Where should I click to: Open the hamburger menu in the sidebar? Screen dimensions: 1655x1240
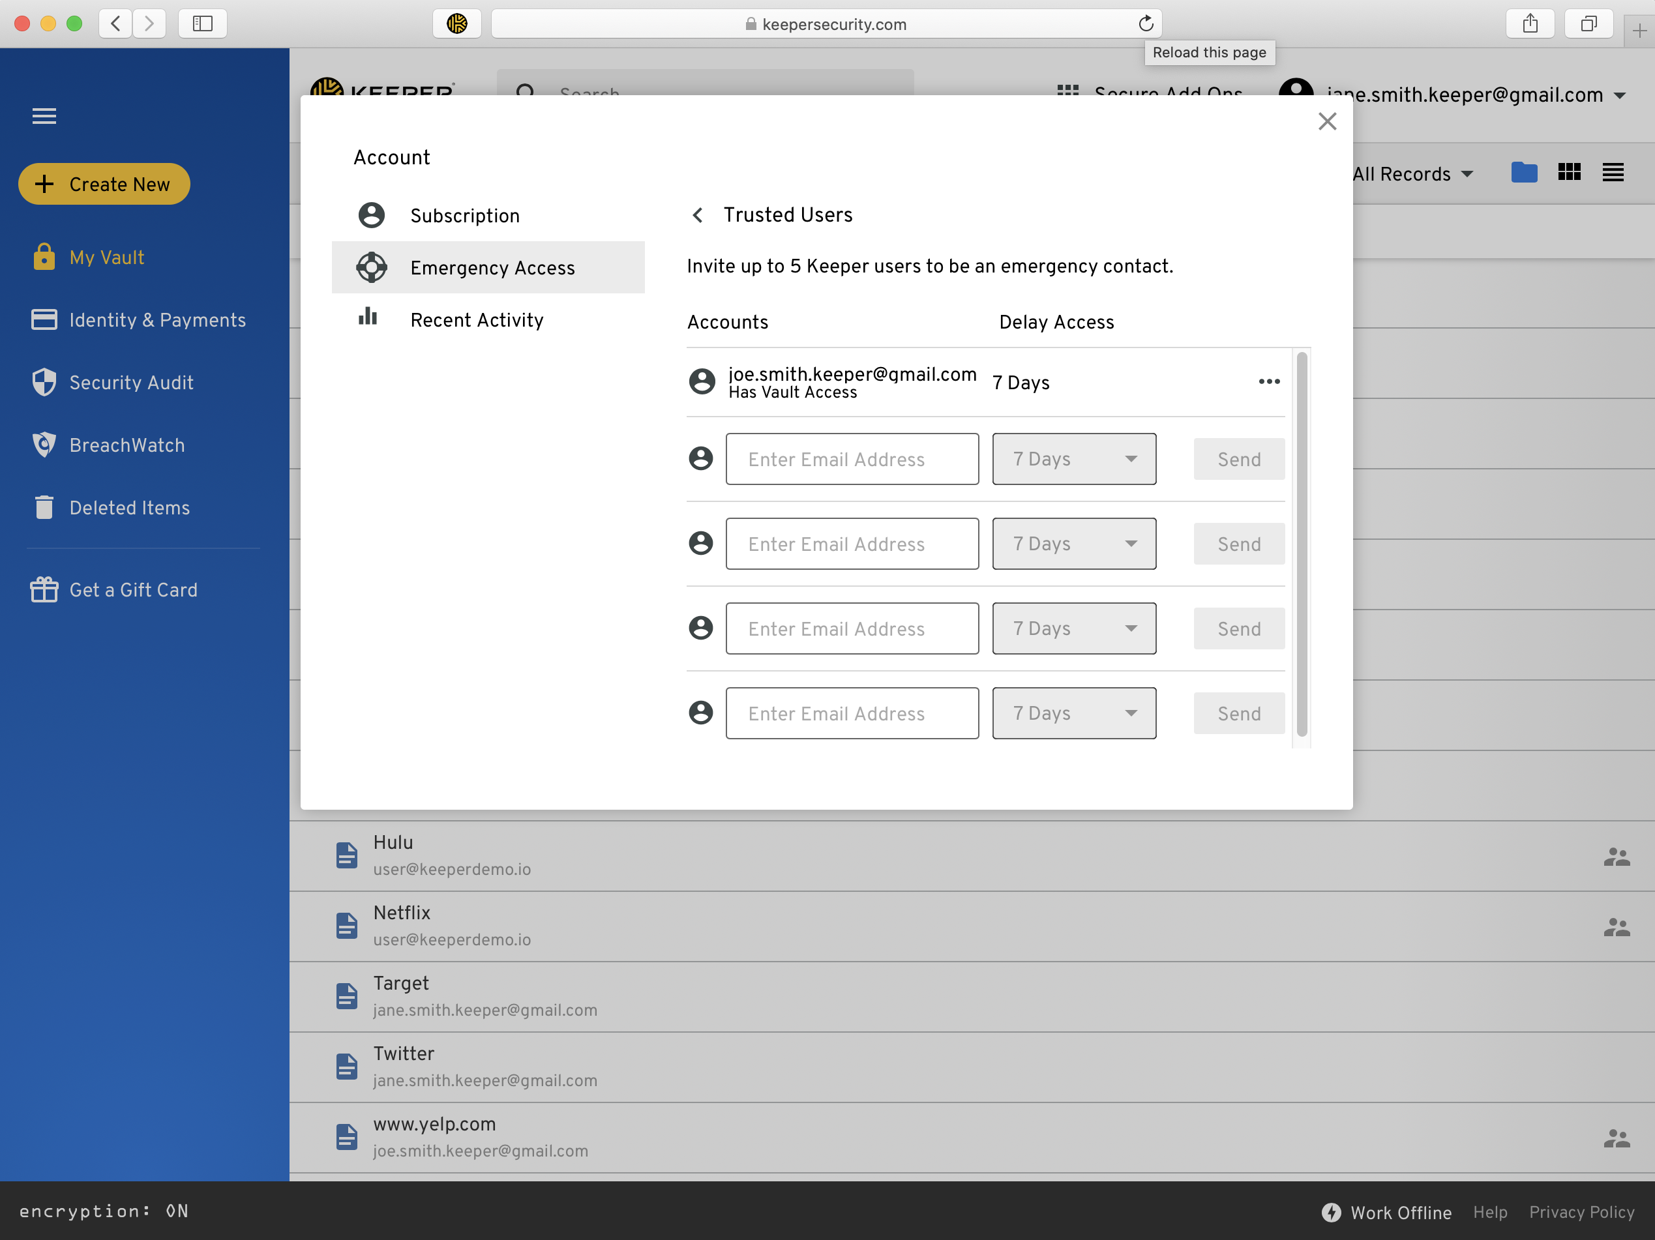click(x=44, y=116)
